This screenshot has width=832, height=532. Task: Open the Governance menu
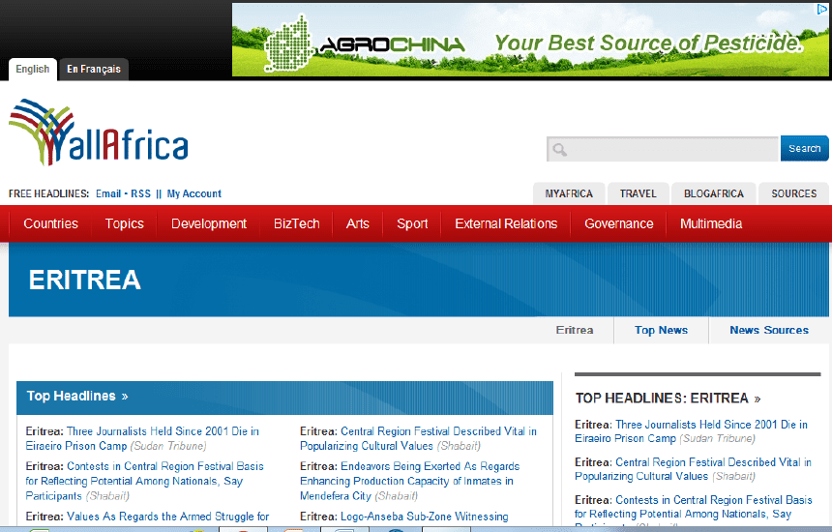tap(619, 223)
